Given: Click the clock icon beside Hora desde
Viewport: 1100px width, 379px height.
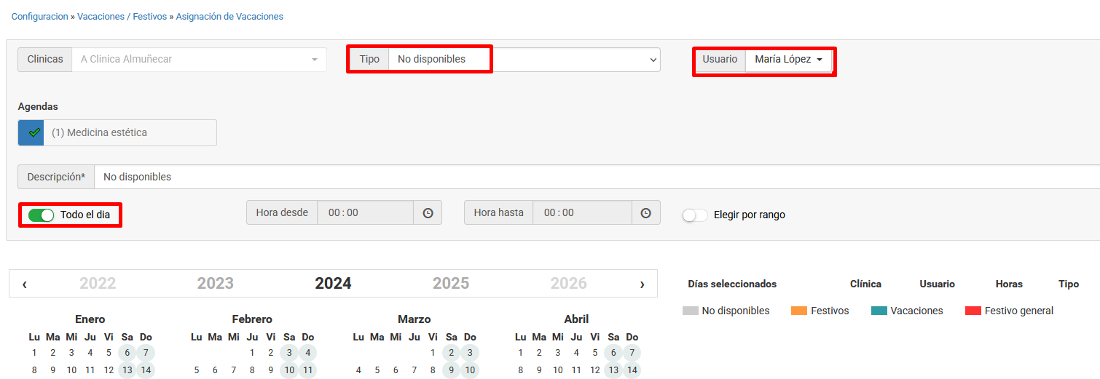Looking at the screenshot, I should pyautogui.click(x=428, y=213).
